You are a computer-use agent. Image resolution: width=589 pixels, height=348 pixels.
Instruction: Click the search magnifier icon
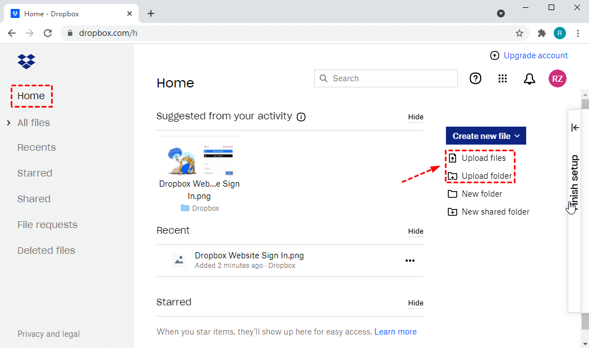coord(324,78)
